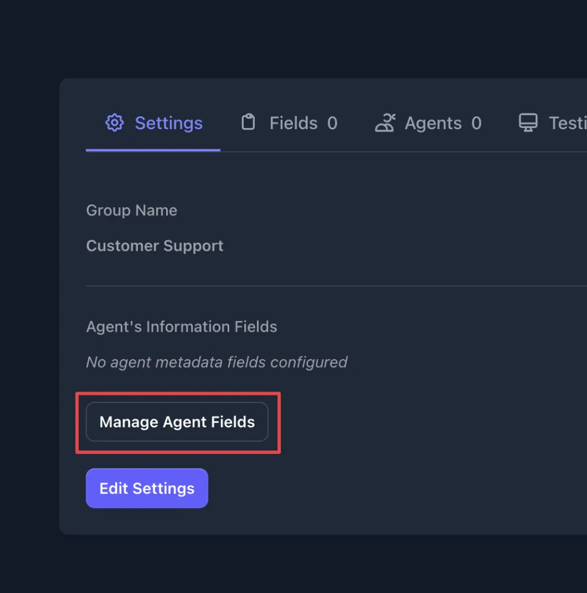
Task: Click the Edit Settings button
Action: [x=147, y=488]
